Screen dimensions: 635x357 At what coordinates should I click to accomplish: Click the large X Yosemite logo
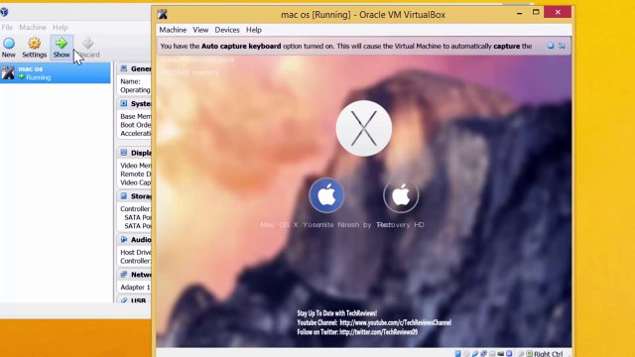pyautogui.click(x=364, y=128)
